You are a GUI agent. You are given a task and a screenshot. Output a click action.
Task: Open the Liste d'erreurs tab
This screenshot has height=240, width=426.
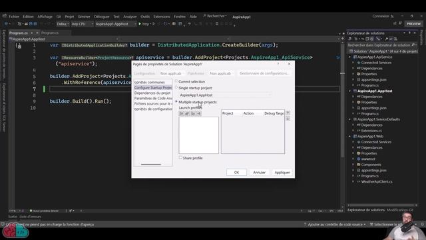point(30,217)
